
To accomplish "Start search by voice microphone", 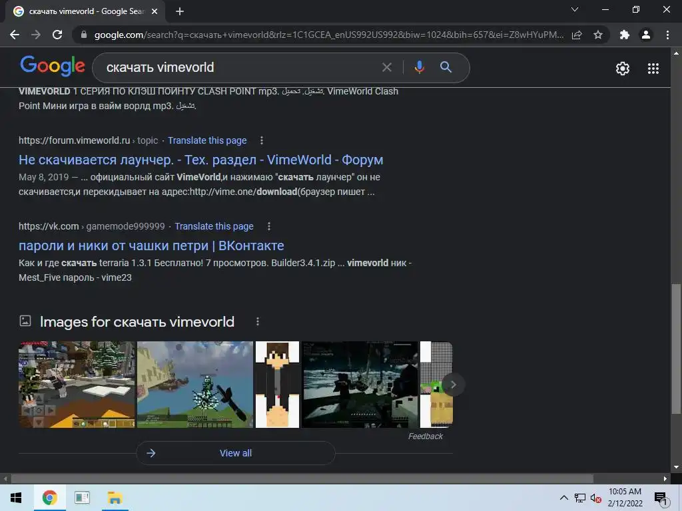I will coord(420,67).
